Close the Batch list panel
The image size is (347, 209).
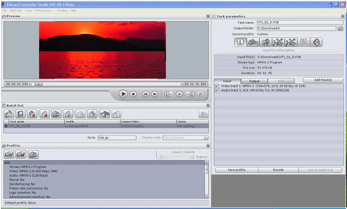pos(208,106)
